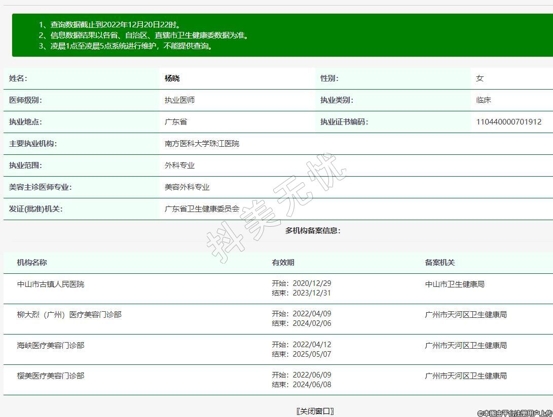
Task: Click the 外科专业 practice scope value
Action: tap(179, 165)
